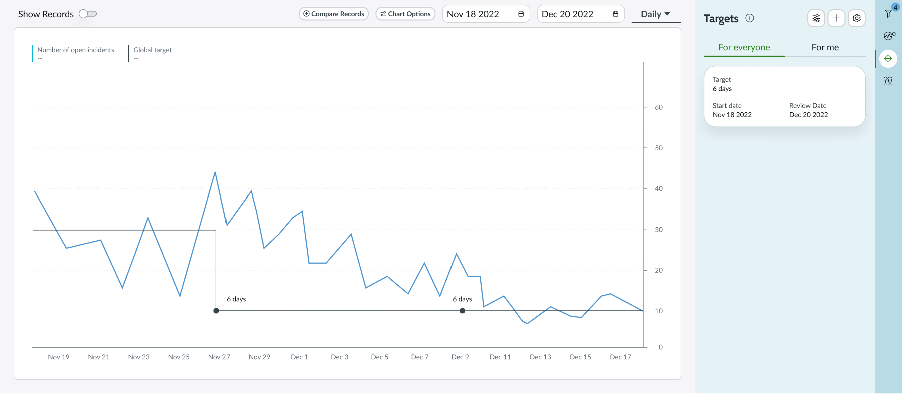Open Targets settings gear icon

coord(857,19)
